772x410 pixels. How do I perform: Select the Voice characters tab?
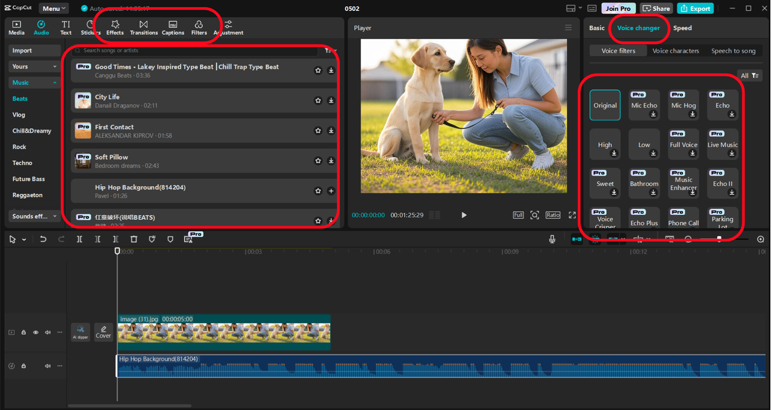675,51
